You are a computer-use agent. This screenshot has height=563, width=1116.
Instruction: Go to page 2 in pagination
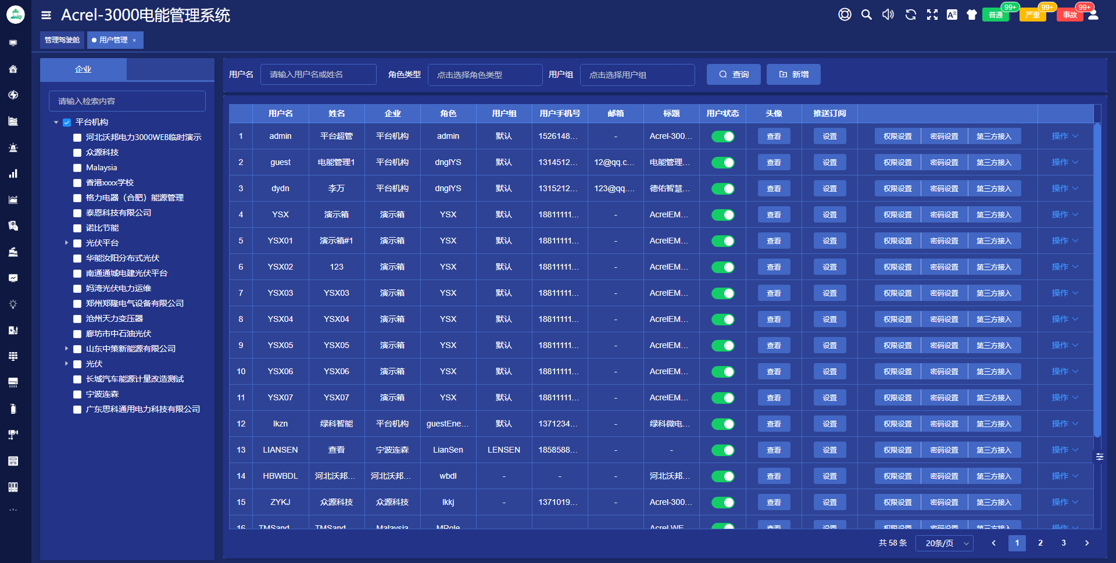(1040, 543)
